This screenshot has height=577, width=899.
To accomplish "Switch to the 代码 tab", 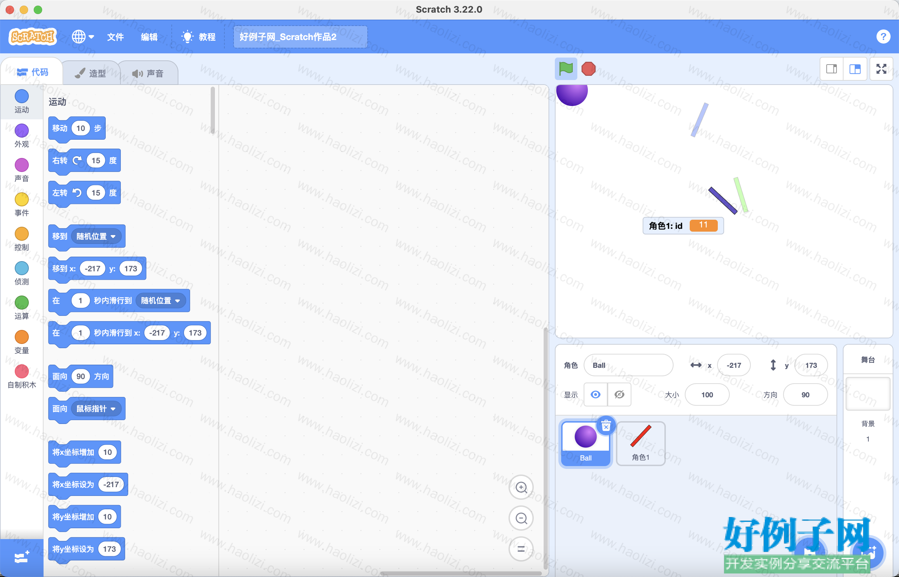I will [x=32, y=72].
